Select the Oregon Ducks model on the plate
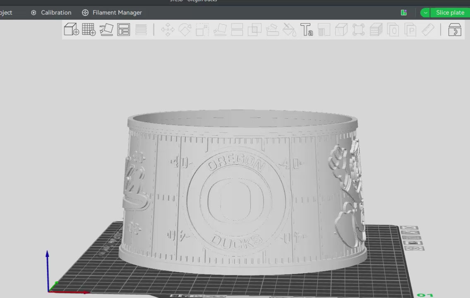The height and width of the screenshot is (298, 470). [242, 192]
